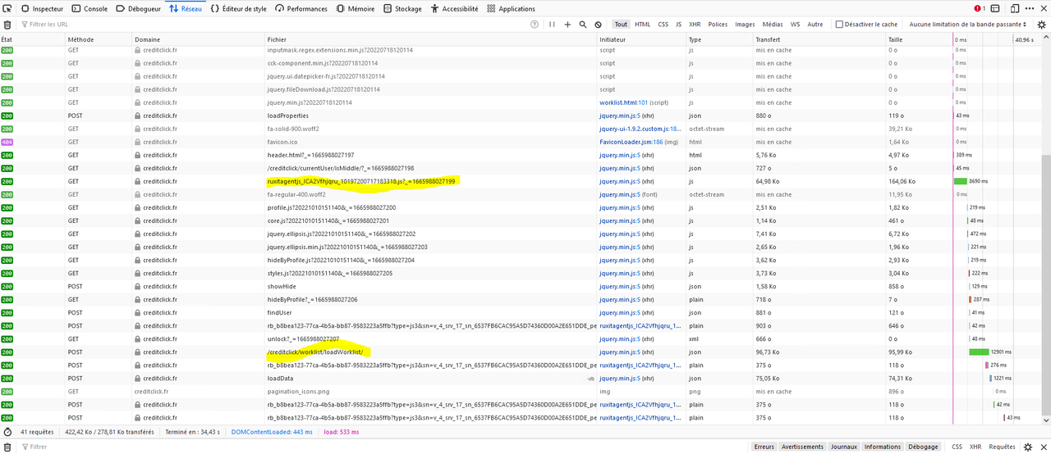Sort by the Fichier column header
This screenshot has height=454, width=1051.
(x=430, y=39)
